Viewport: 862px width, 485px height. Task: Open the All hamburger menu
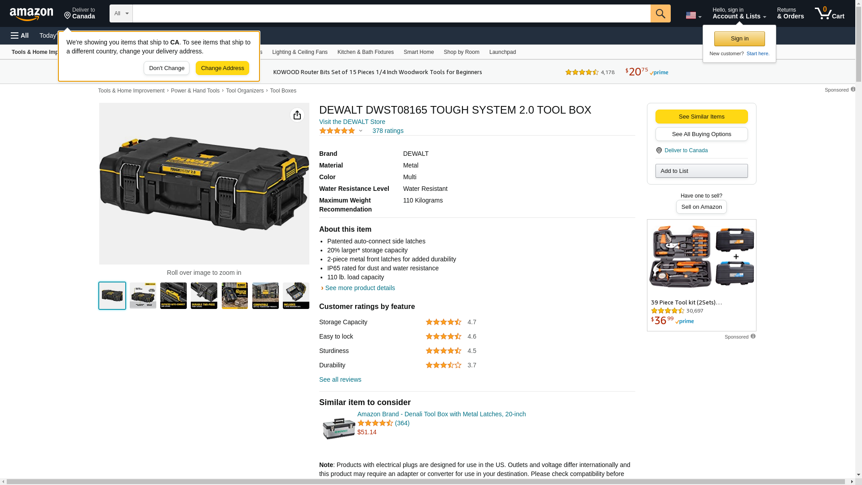20,35
